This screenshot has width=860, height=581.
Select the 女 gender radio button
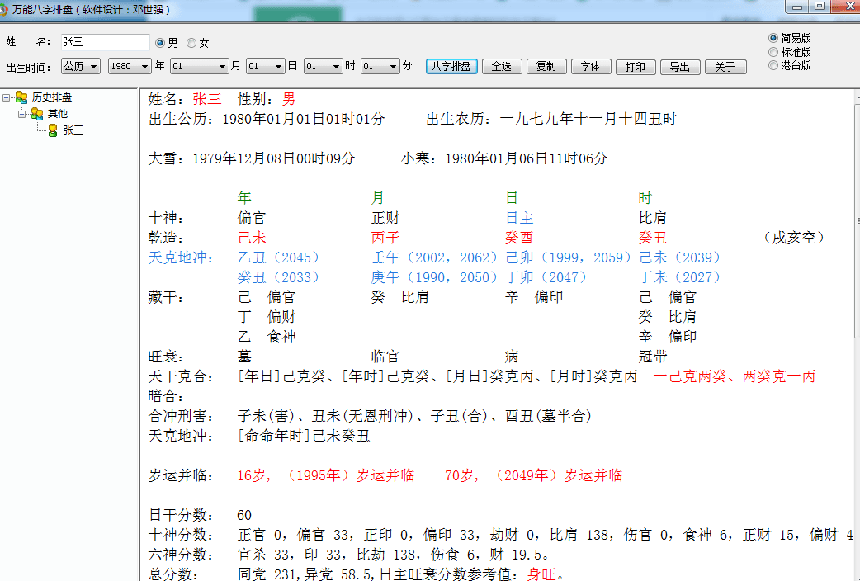pos(191,43)
